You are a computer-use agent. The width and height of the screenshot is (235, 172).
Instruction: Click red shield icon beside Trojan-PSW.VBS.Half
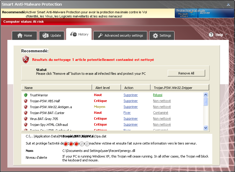click(26, 101)
